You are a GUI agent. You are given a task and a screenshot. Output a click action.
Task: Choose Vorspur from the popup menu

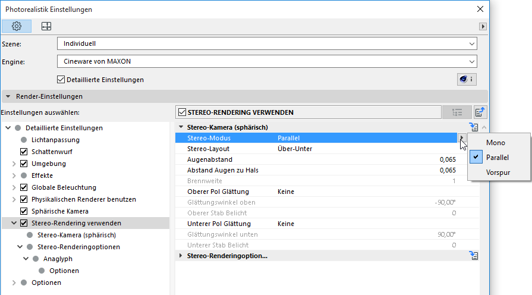498,173
